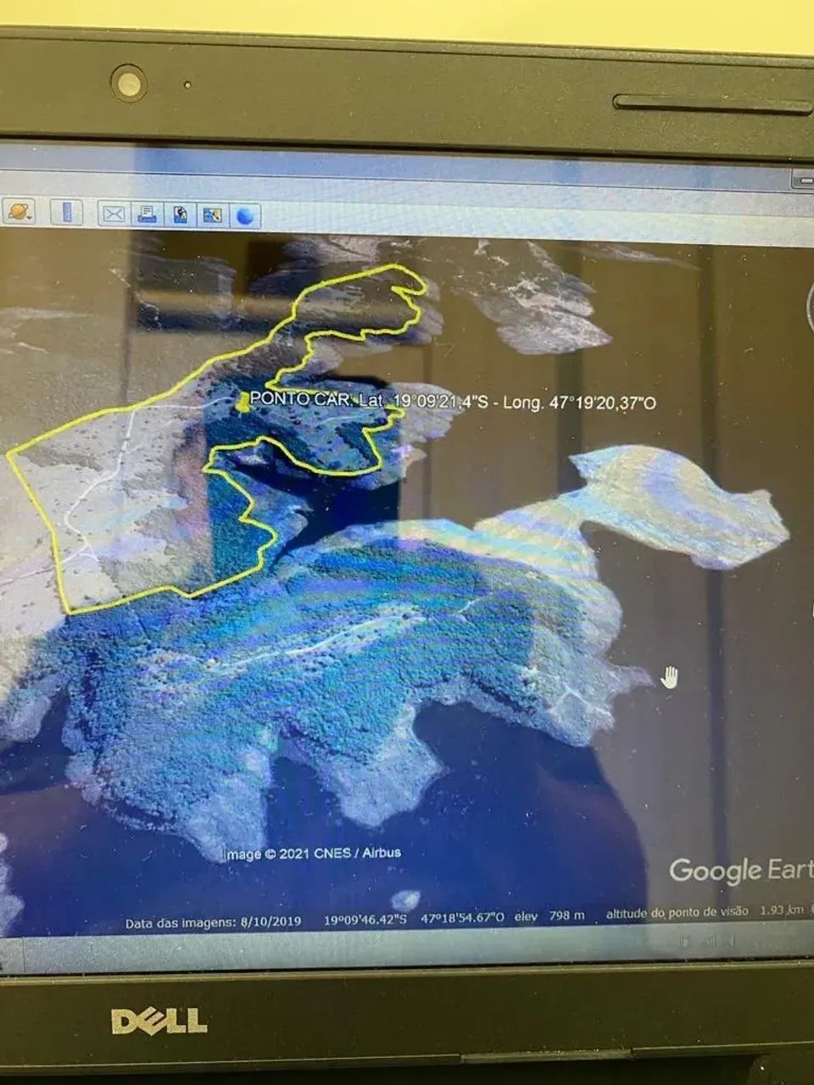Click the Save Image toolbar icon

tap(180, 214)
